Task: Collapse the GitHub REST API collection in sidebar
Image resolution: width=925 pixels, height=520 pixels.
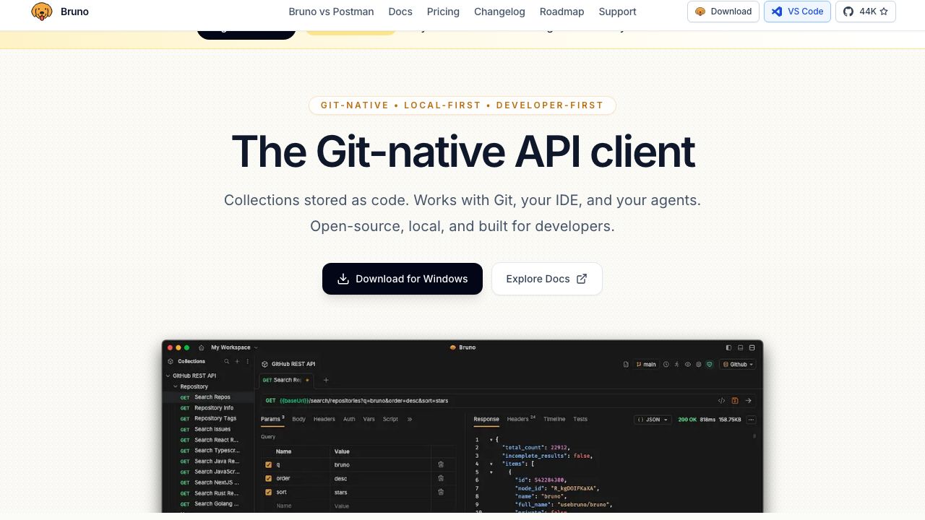Action: pyautogui.click(x=168, y=376)
